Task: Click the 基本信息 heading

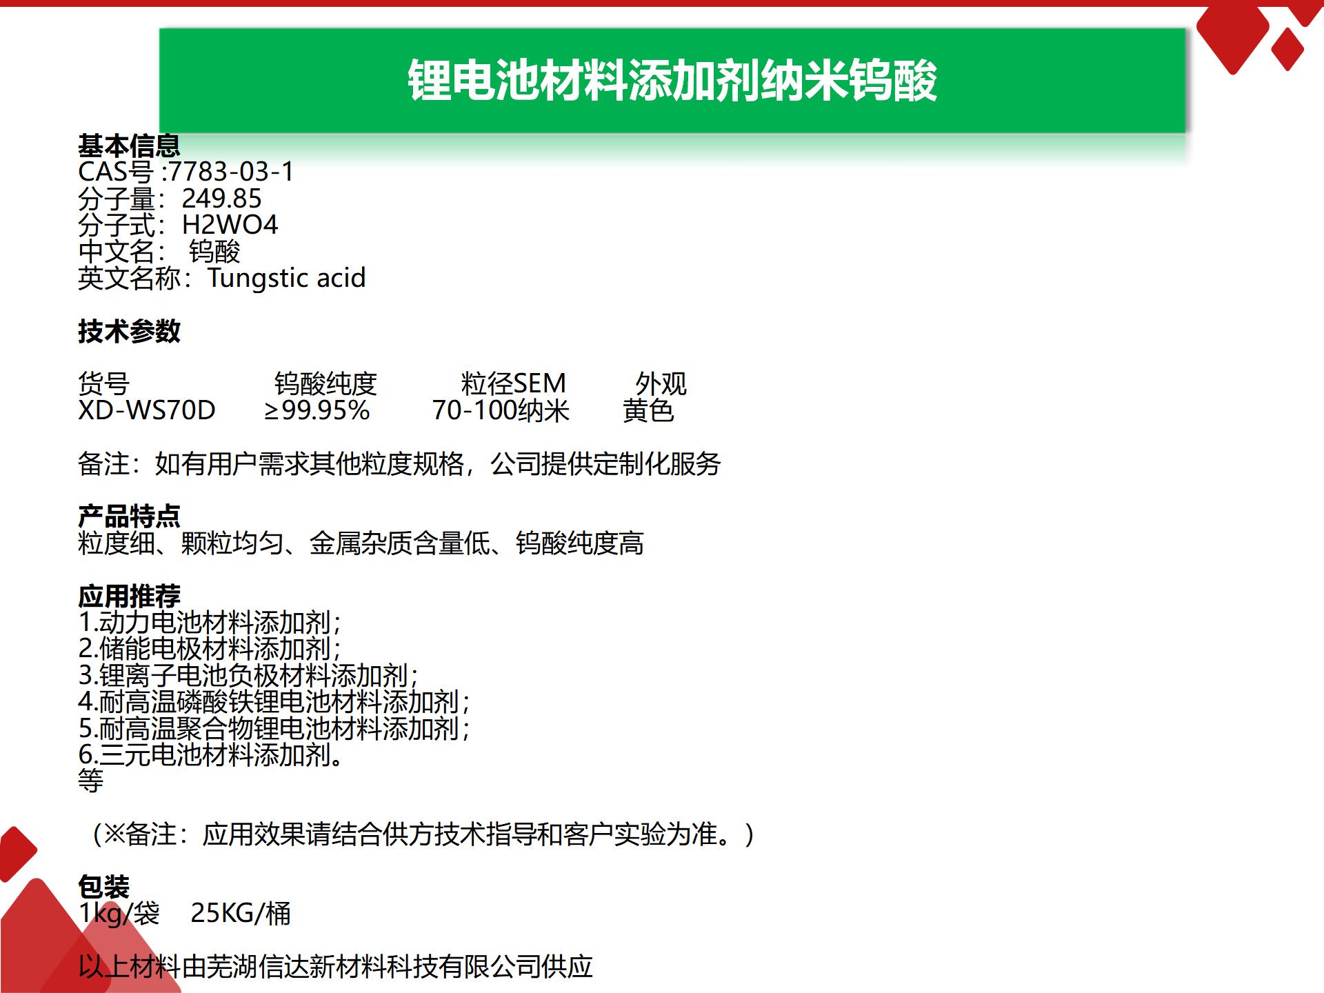Action: (129, 146)
